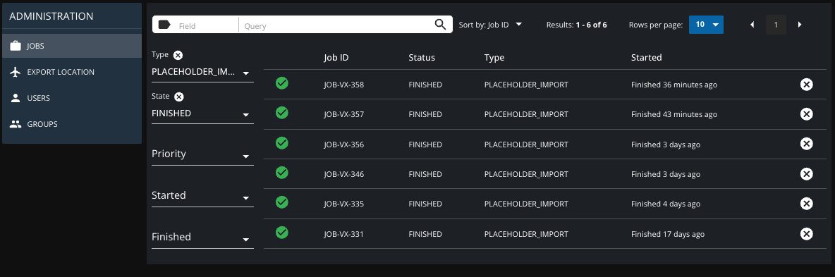Click the Status column header
835x277 pixels.
point(422,58)
